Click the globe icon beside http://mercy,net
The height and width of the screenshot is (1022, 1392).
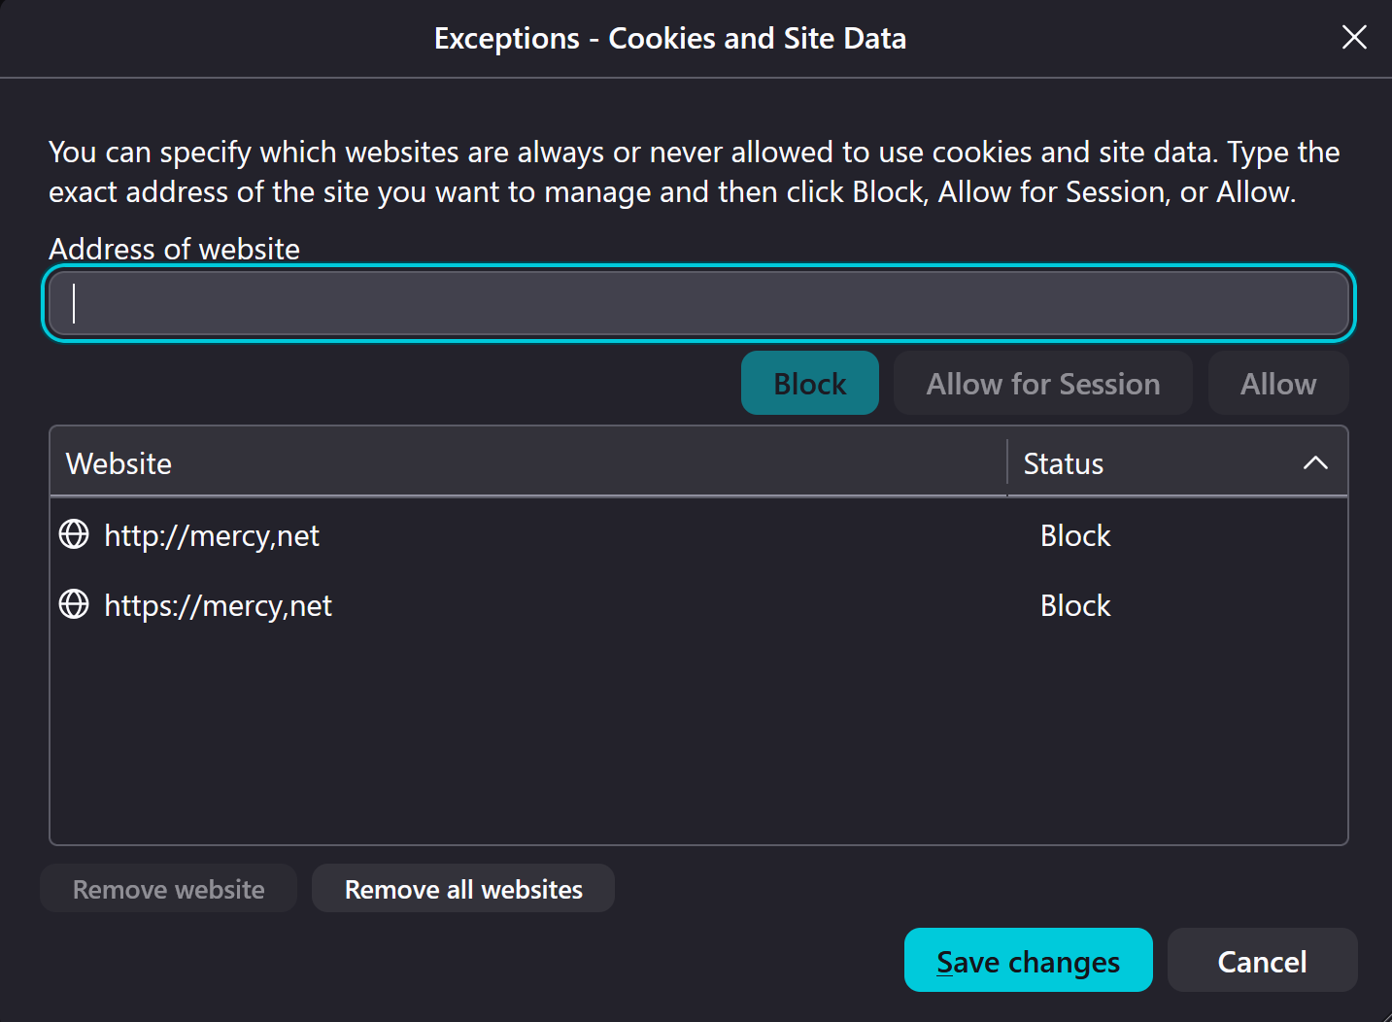[74, 534]
